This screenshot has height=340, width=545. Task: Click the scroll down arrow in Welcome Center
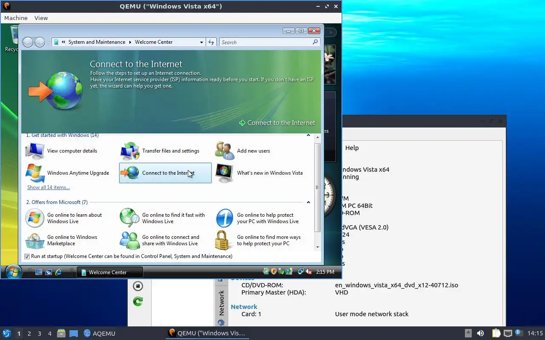coord(317,247)
